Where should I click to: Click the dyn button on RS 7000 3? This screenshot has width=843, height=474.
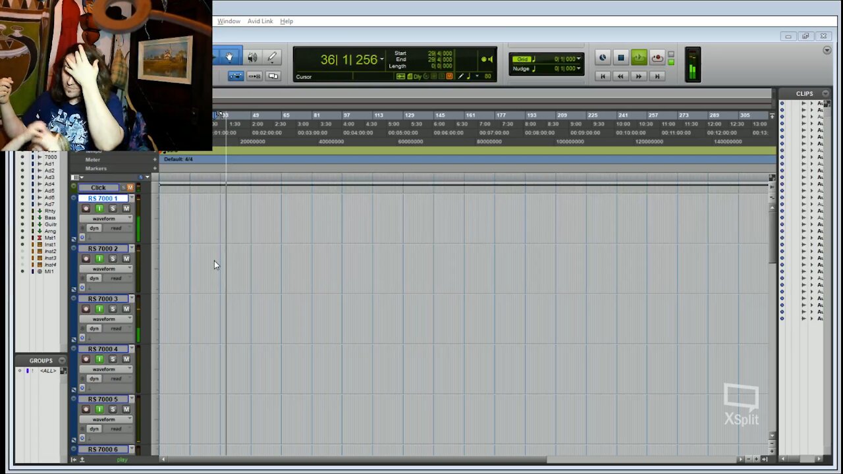coord(94,329)
